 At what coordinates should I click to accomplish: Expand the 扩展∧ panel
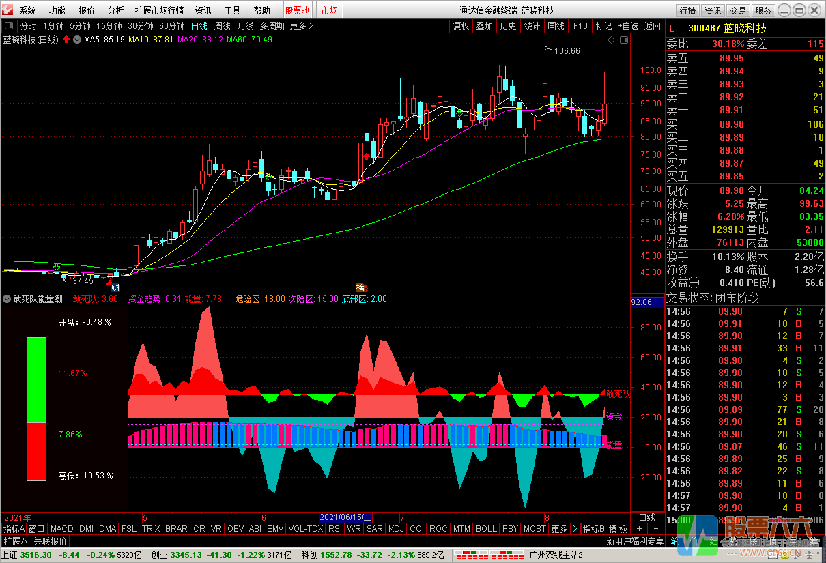(x=15, y=541)
